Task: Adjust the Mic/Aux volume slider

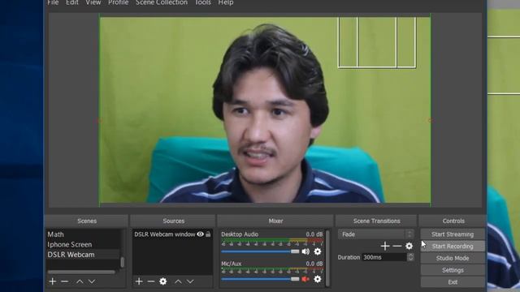Action: coord(260,279)
